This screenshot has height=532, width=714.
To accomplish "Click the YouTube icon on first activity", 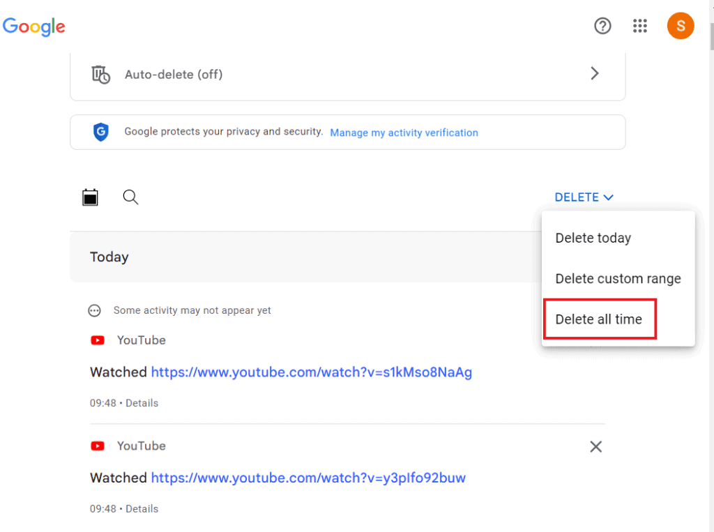I will click(x=98, y=340).
